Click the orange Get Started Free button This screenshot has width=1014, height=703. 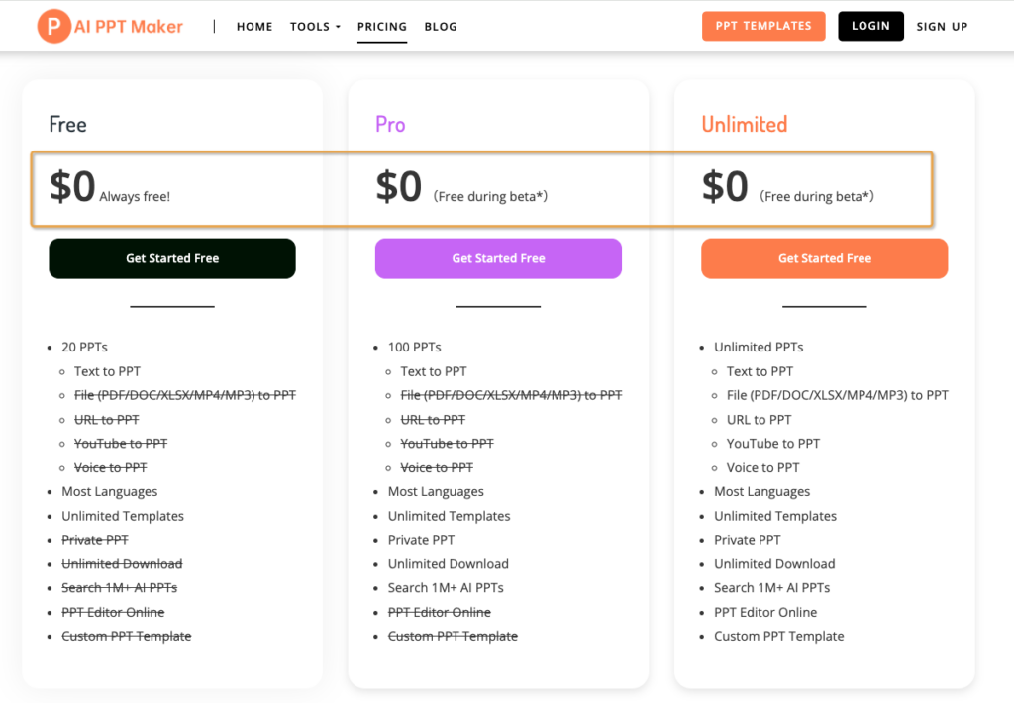click(x=824, y=258)
